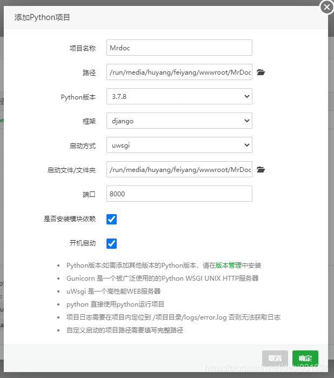Toggle the 开机启动 checkbox
The height and width of the screenshot is (378, 334).
click(x=111, y=243)
